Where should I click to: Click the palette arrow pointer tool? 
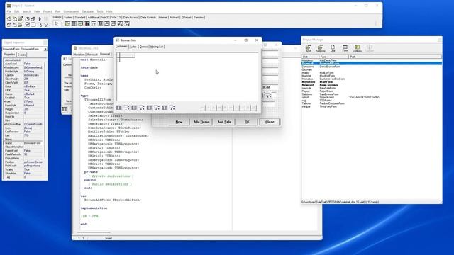pyautogui.click(x=57, y=23)
